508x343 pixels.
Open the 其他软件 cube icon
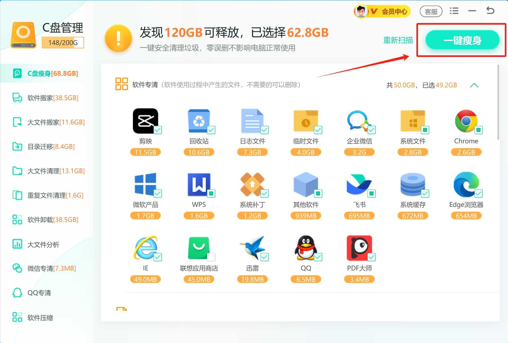306,184
